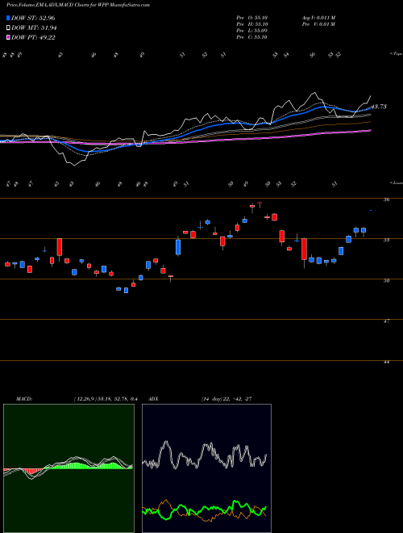Click the white DOW MT legend swatch
Screen dimensions: 403x533
point(8,27)
